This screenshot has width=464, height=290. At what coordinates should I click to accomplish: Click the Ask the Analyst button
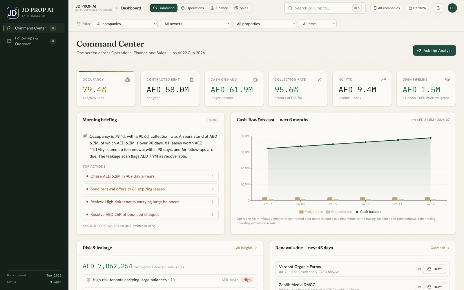coord(434,50)
